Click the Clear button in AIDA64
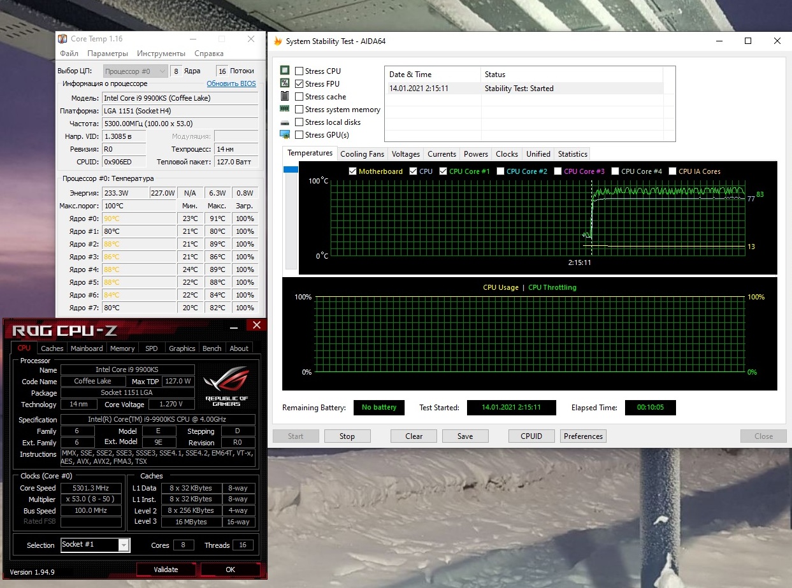792x588 pixels. pyautogui.click(x=414, y=436)
